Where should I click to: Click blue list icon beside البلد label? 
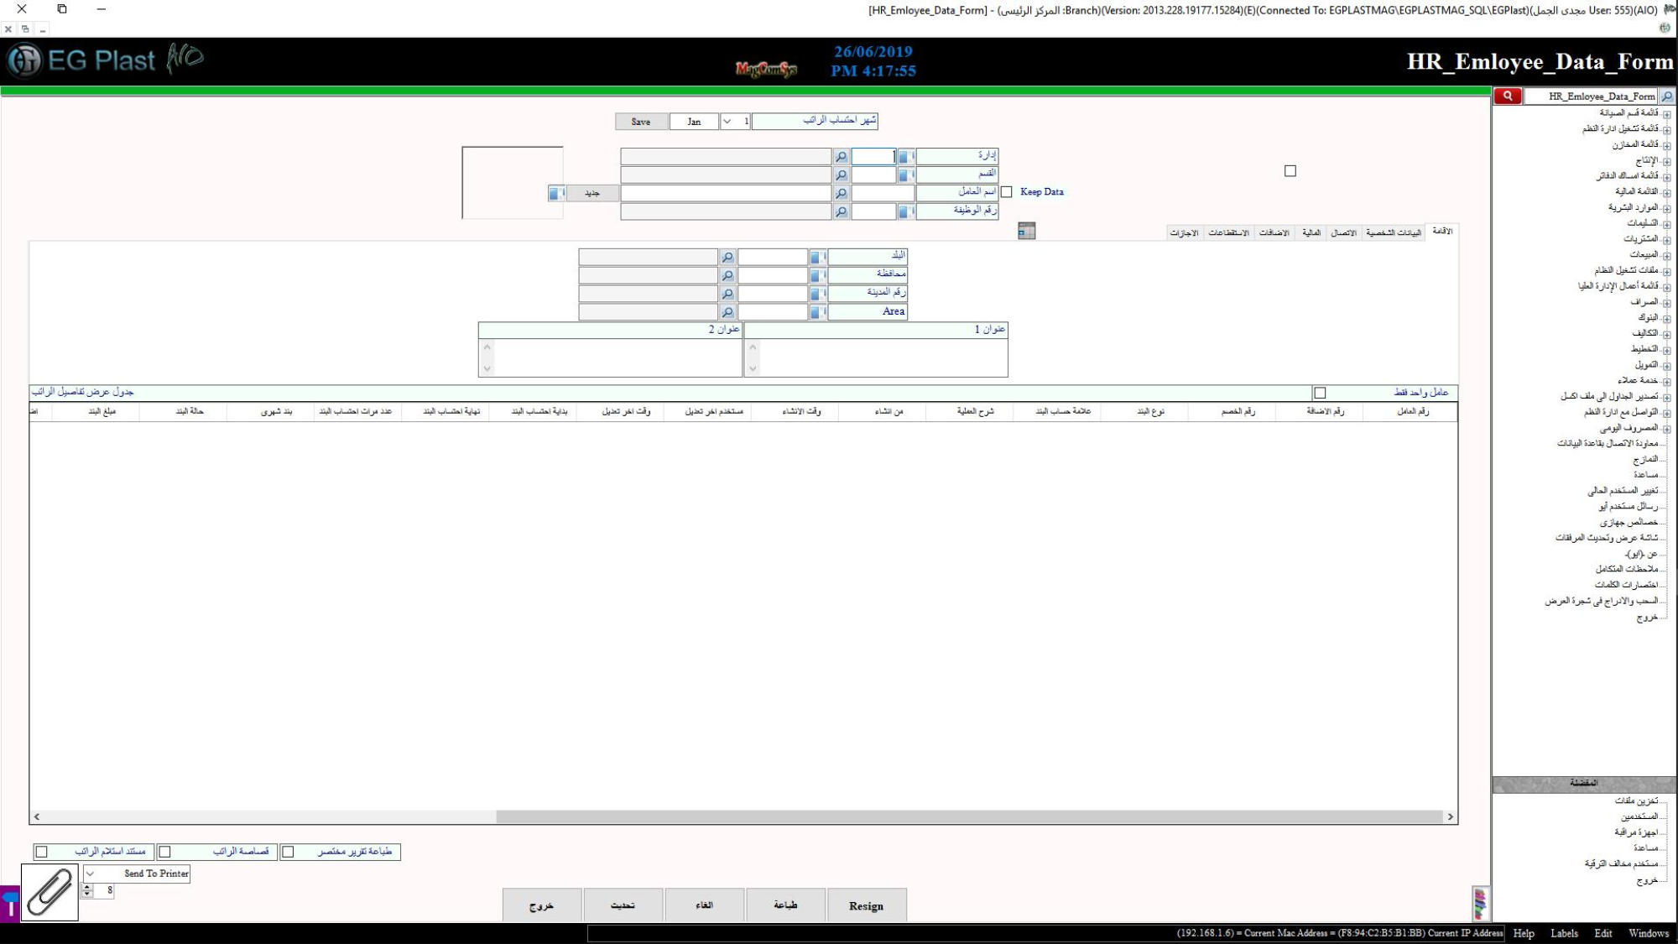click(x=817, y=258)
